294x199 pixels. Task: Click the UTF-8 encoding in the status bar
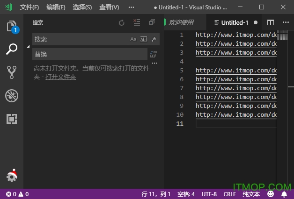point(209,194)
